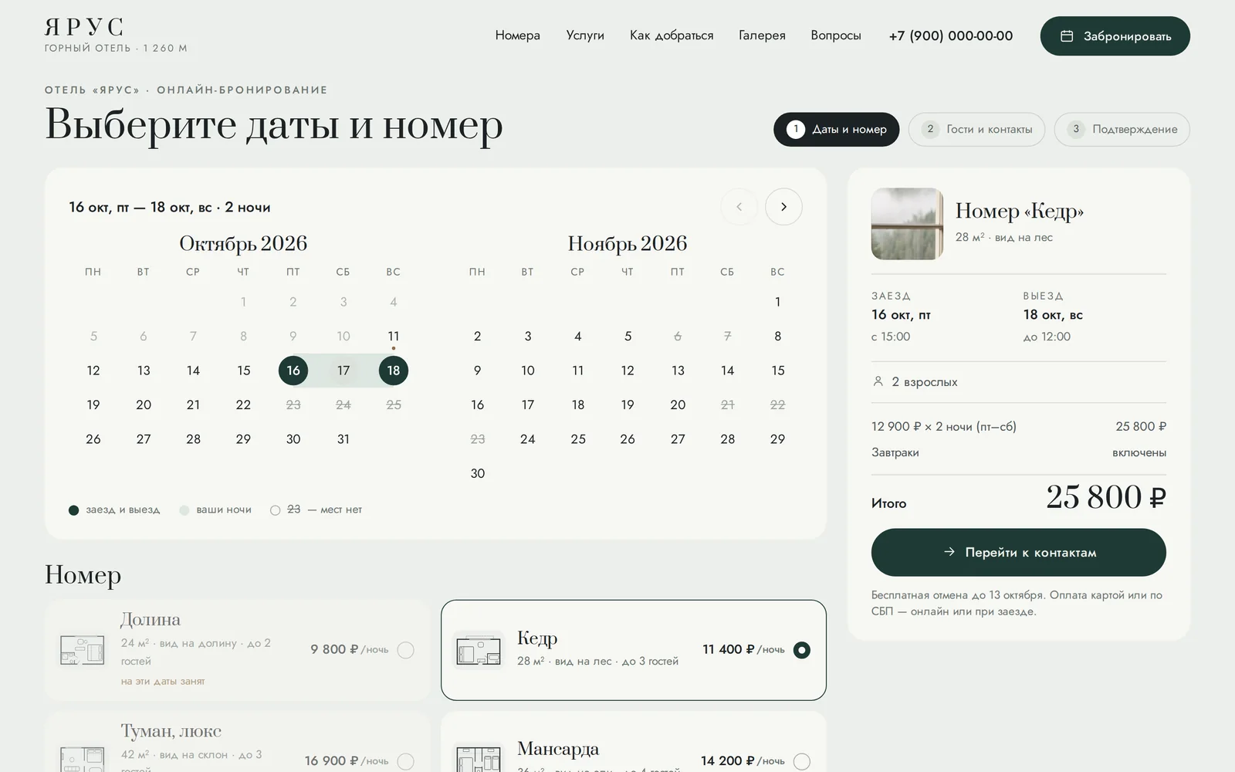Click the Забронировать button
Viewport: 1235px width, 772px height.
coord(1115,36)
